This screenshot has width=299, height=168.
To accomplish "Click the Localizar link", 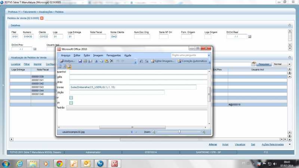I will tap(16, 64).
